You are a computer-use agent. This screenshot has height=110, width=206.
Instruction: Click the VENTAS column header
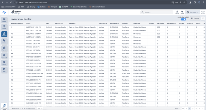[x=181, y=24]
